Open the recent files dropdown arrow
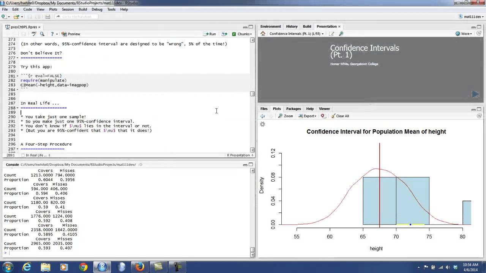This screenshot has width=486, height=273. click(22, 17)
